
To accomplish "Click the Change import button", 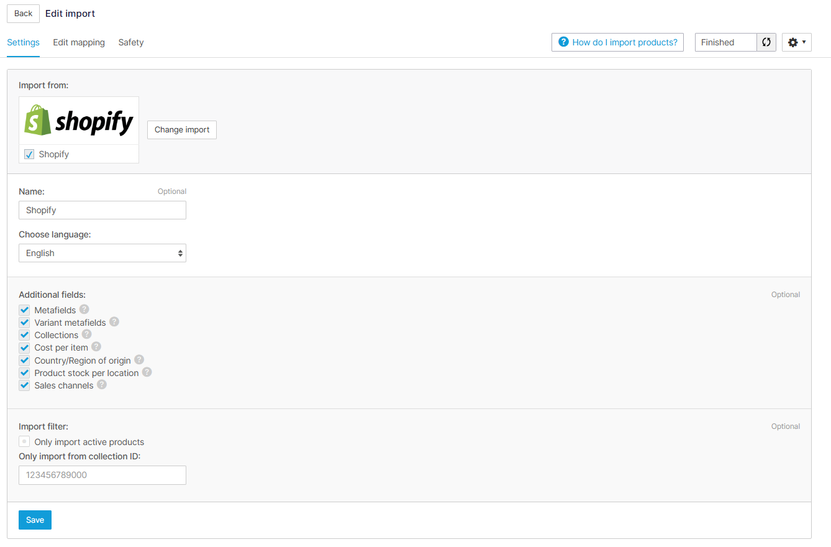I will coord(182,130).
